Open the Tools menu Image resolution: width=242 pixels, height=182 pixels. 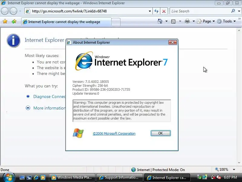coord(226,21)
